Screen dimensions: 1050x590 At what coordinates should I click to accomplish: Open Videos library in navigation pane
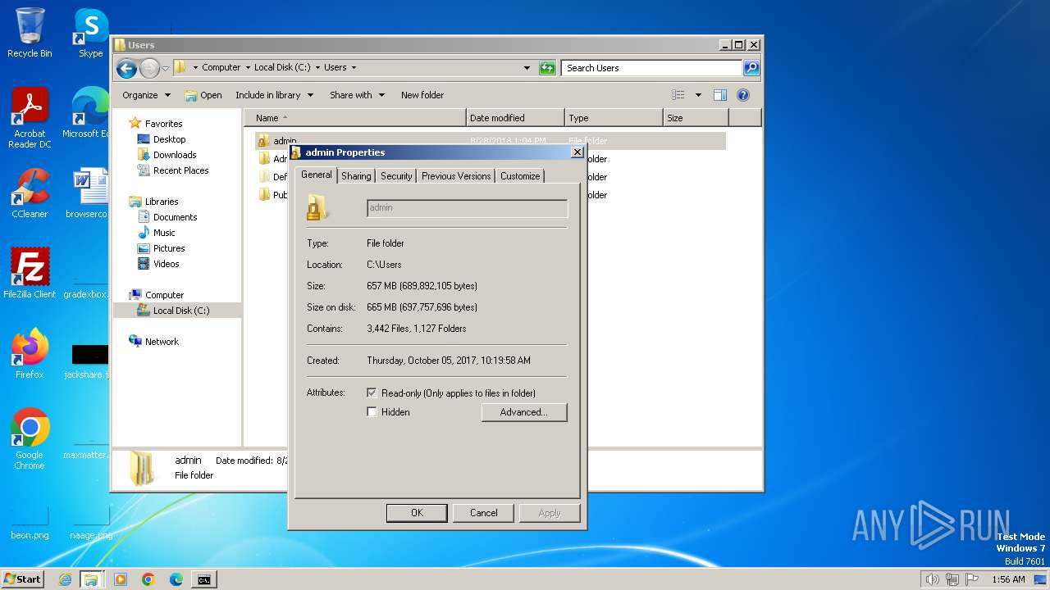point(166,264)
